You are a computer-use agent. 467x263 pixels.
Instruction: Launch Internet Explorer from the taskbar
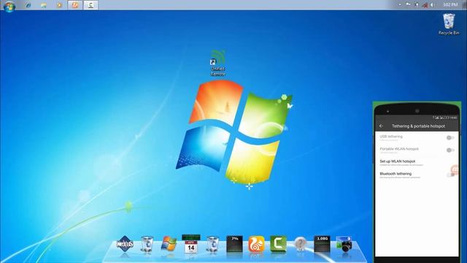[28, 5]
